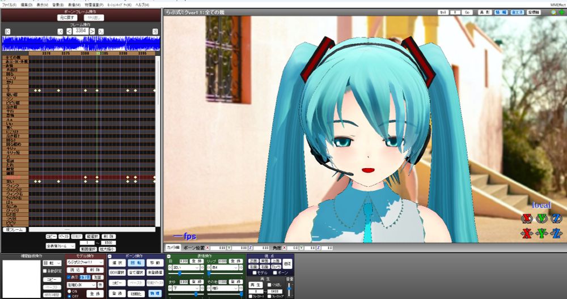This screenshot has height=299, width=567.
Task: Next eyebrow morph arrow in facial panel
Action: 202,288
